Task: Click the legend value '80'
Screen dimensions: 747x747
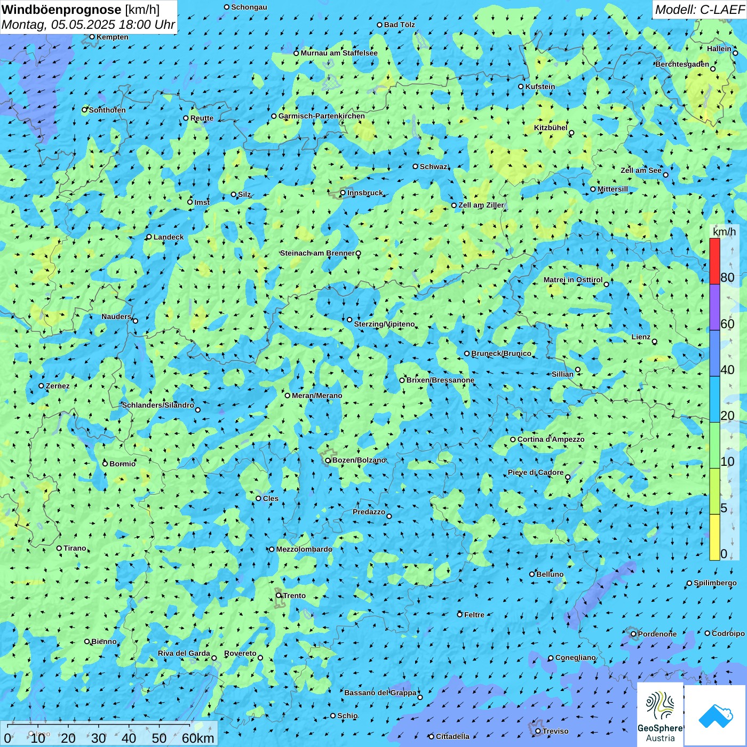Action: (x=727, y=277)
